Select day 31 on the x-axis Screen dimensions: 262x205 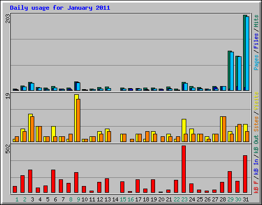point(246,199)
